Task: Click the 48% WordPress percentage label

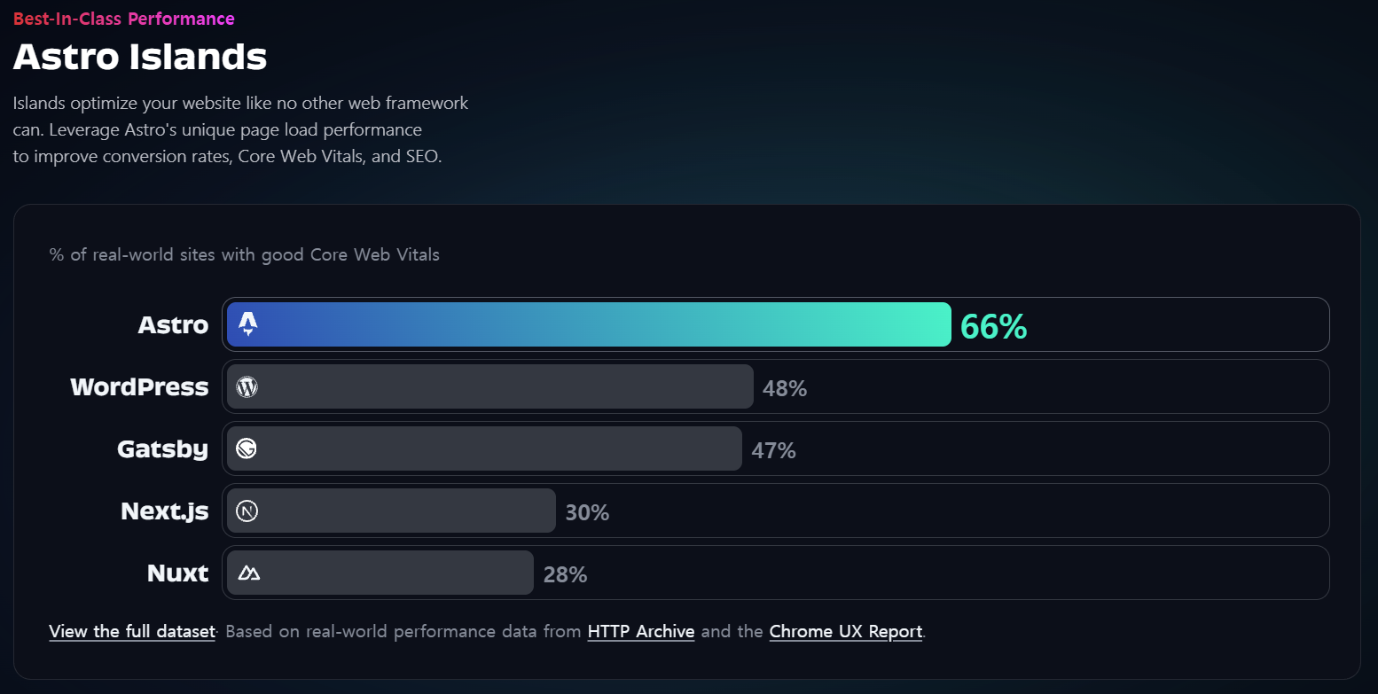Action: coord(785,388)
